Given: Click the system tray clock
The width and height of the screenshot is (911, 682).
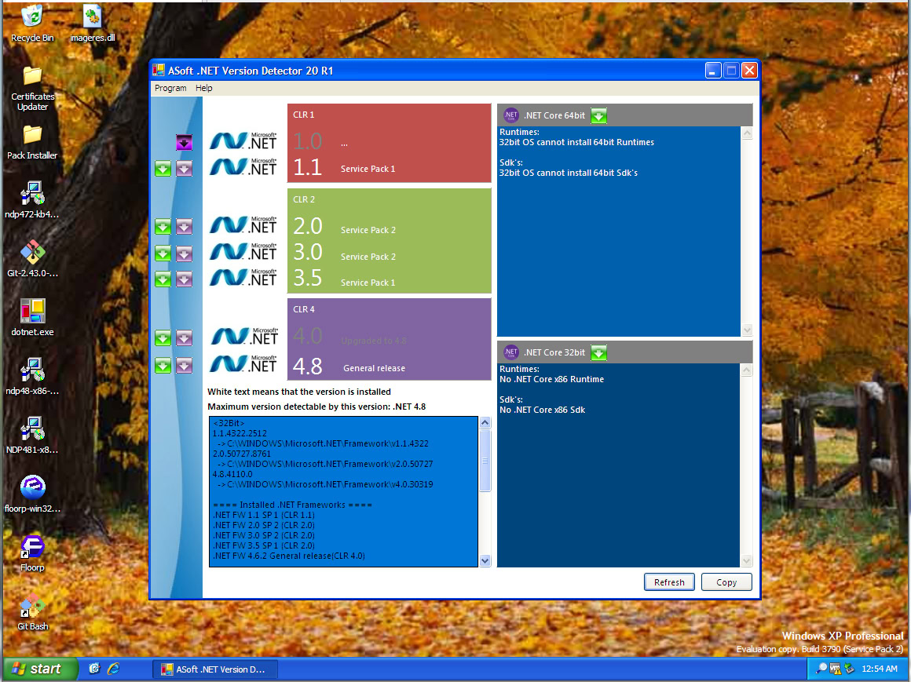Looking at the screenshot, I should pyautogui.click(x=880, y=669).
